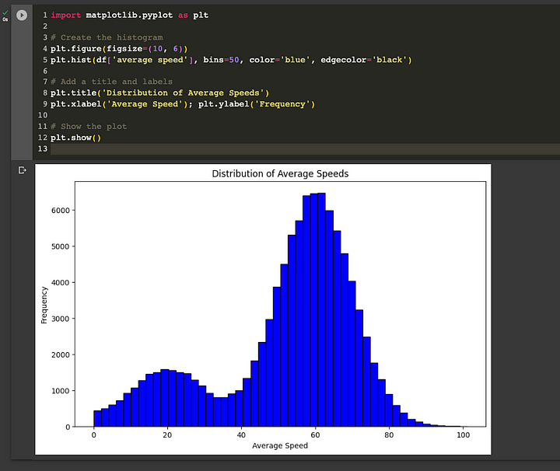Screen dimensions: 560x471
Task: Click the cell output actions icon
Action: 22,170
